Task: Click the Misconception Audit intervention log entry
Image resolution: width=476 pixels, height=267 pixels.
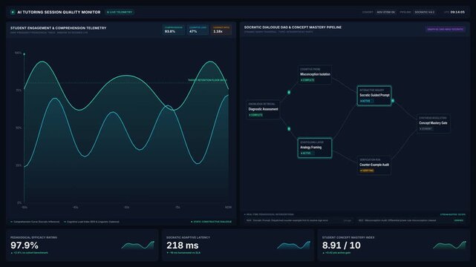Action: [411, 220]
